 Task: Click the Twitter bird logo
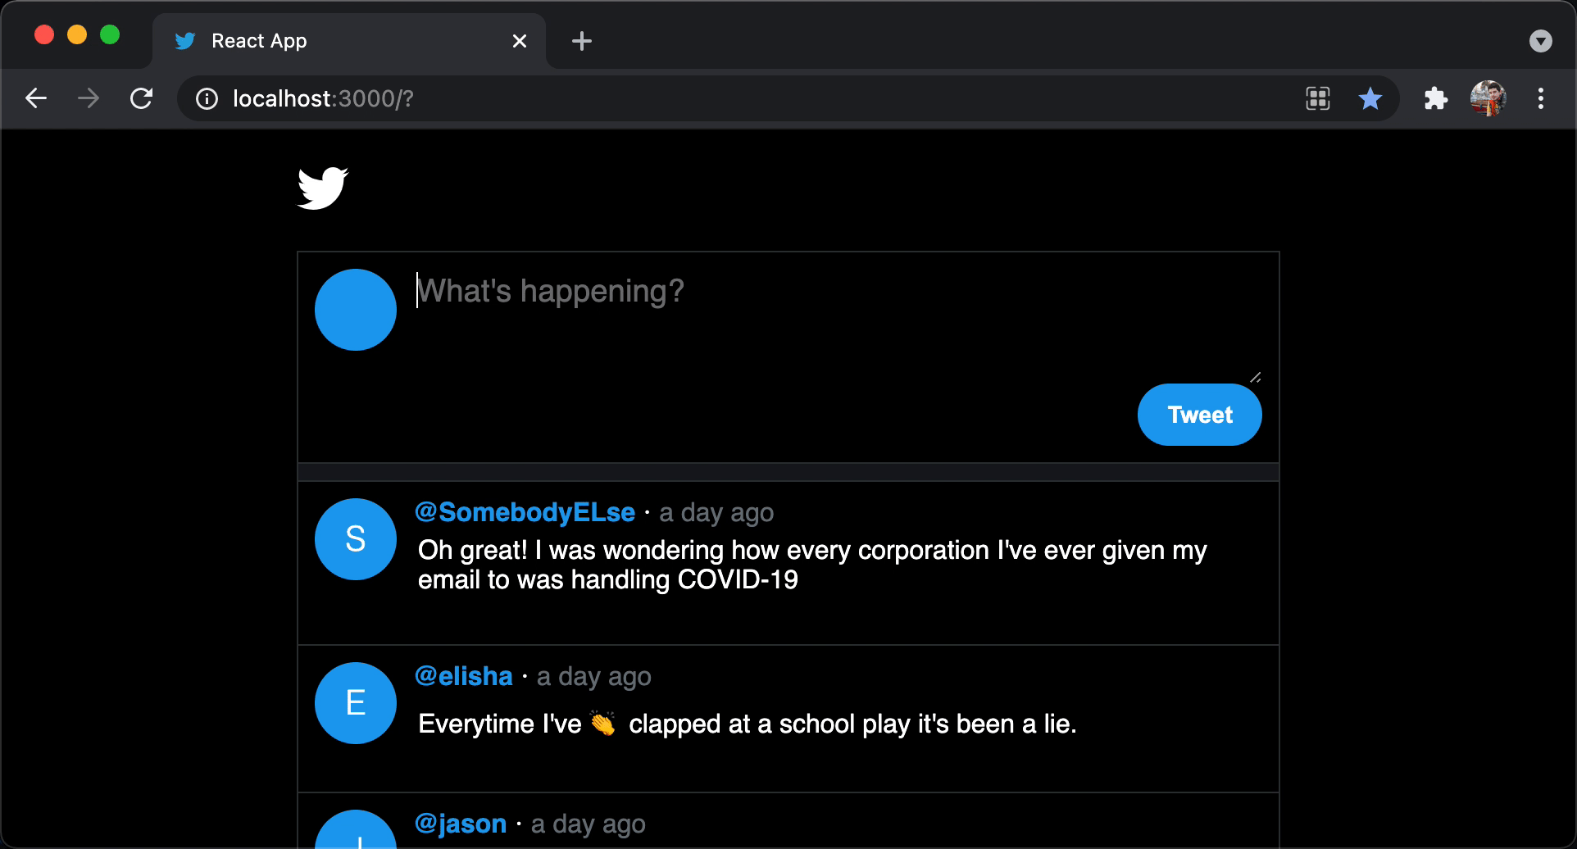(x=322, y=188)
